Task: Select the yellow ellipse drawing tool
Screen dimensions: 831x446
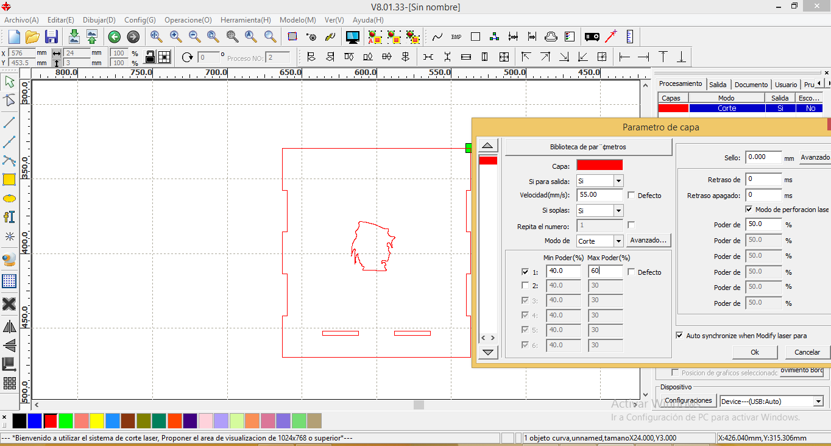Action: pyautogui.click(x=9, y=199)
